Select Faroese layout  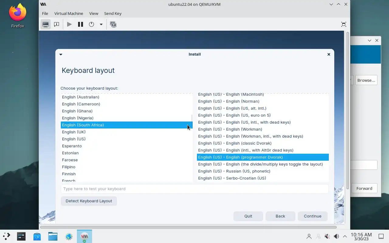126,160
